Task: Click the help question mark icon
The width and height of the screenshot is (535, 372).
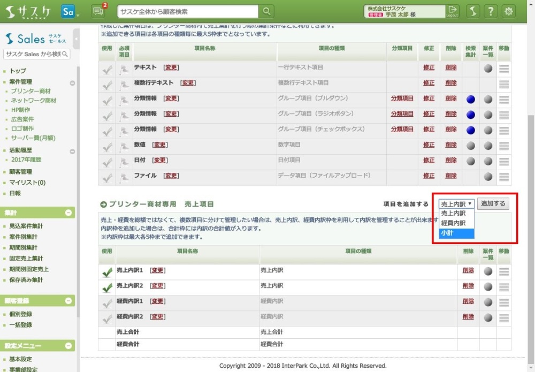Action: (491, 11)
